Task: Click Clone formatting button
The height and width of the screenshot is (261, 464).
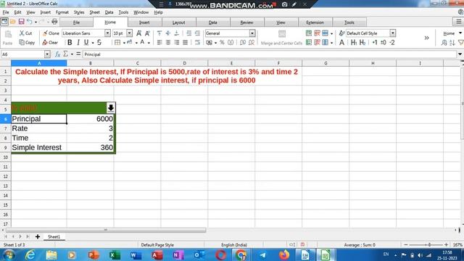Action: click(51, 33)
